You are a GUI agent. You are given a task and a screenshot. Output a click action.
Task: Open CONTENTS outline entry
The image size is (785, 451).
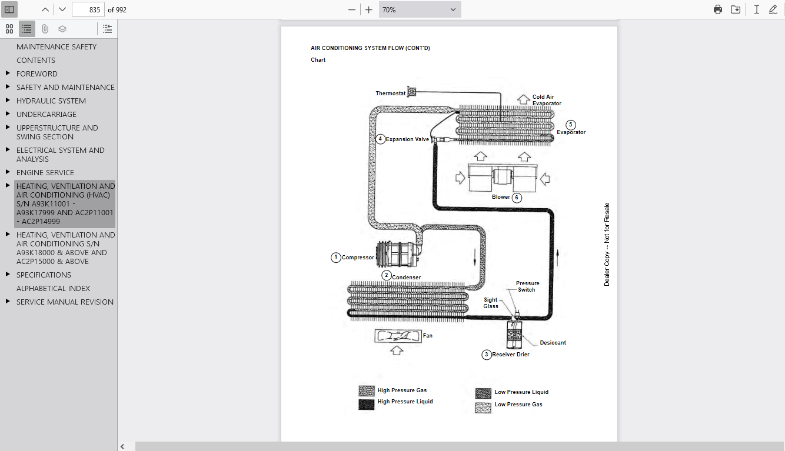coord(36,60)
